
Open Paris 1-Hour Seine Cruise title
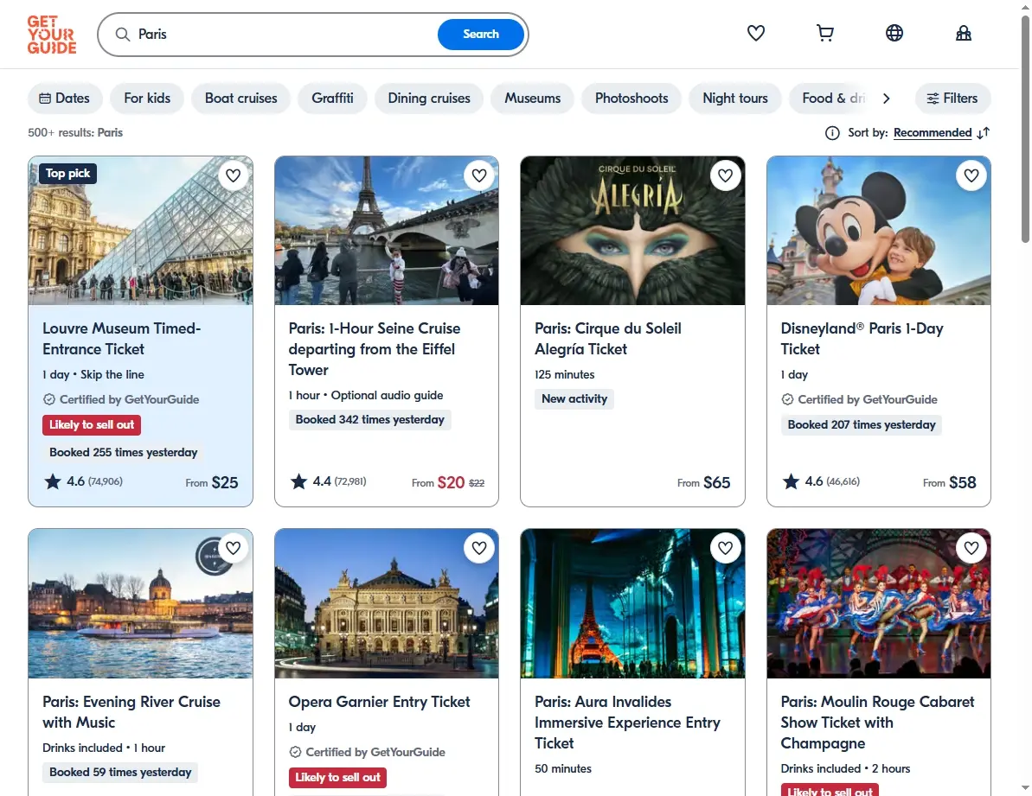[374, 349]
